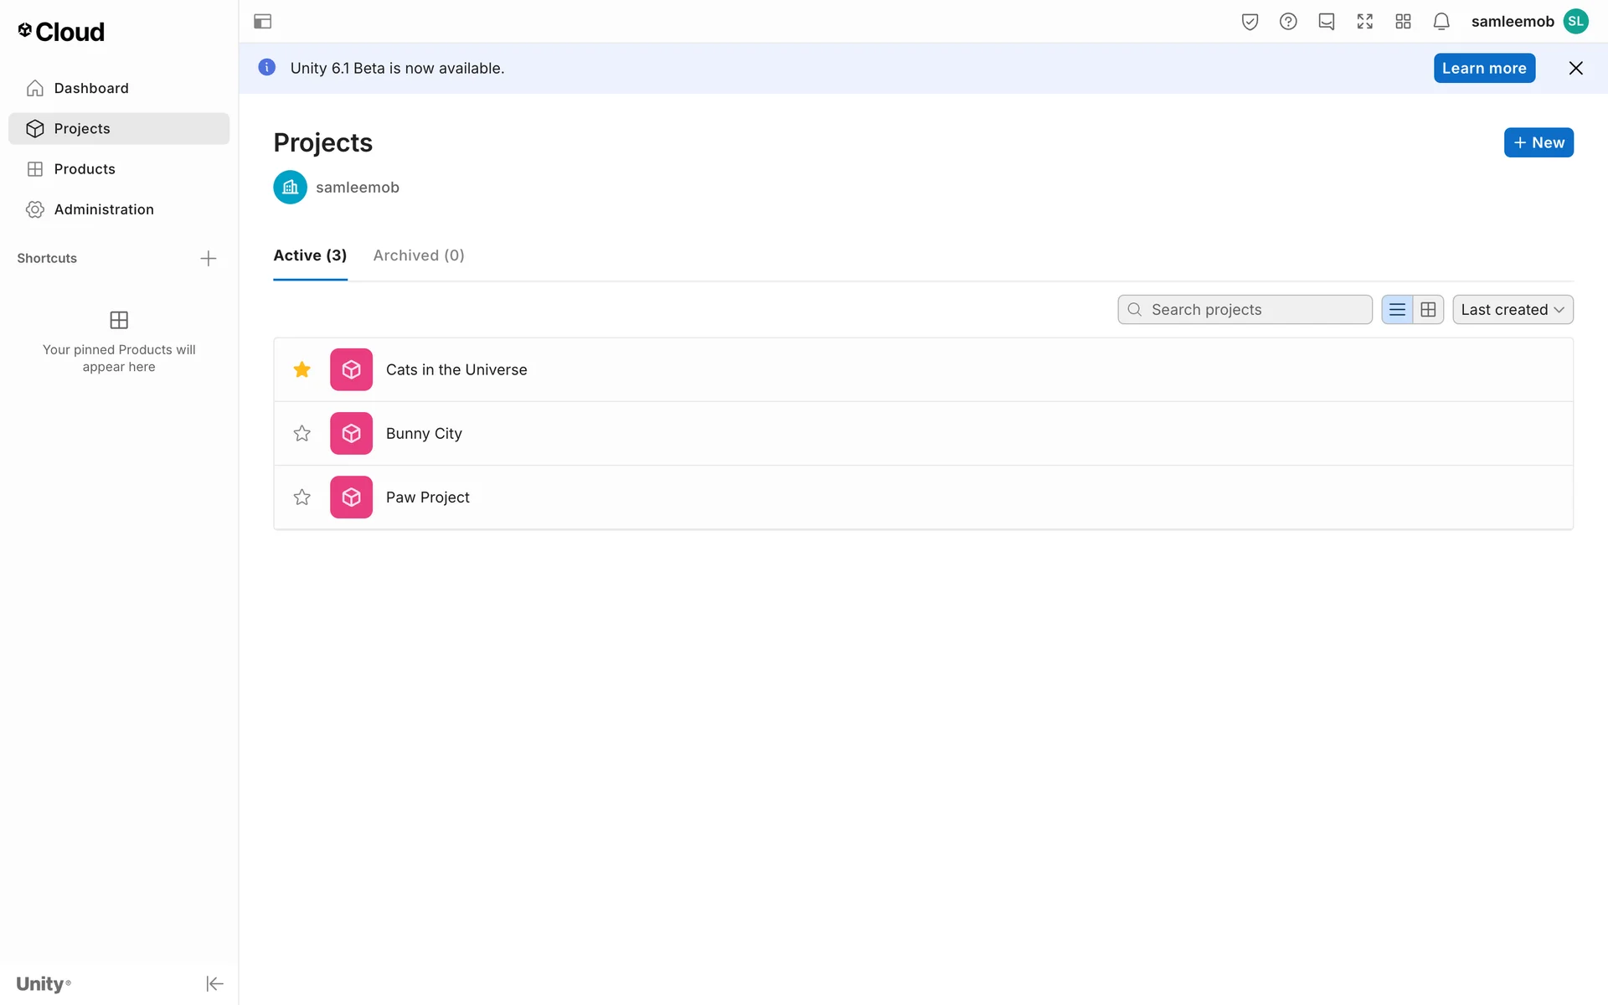This screenshot has width=1608, height=1005.
Task: Add a shortcut with the plus icon
Action: click(x=209, y=258)
